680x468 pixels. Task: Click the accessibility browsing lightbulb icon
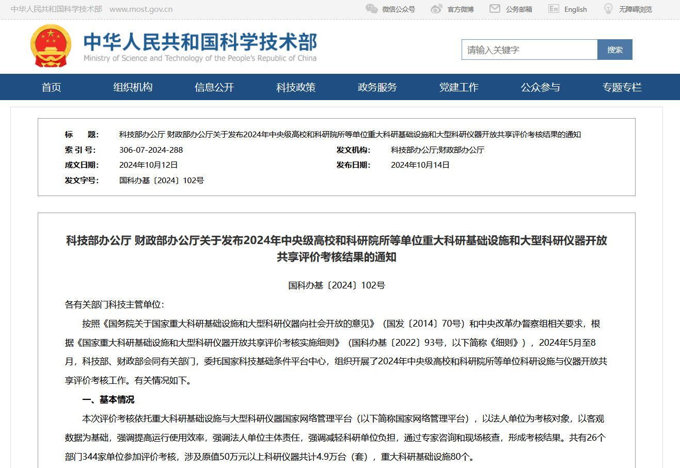point(608,9)
